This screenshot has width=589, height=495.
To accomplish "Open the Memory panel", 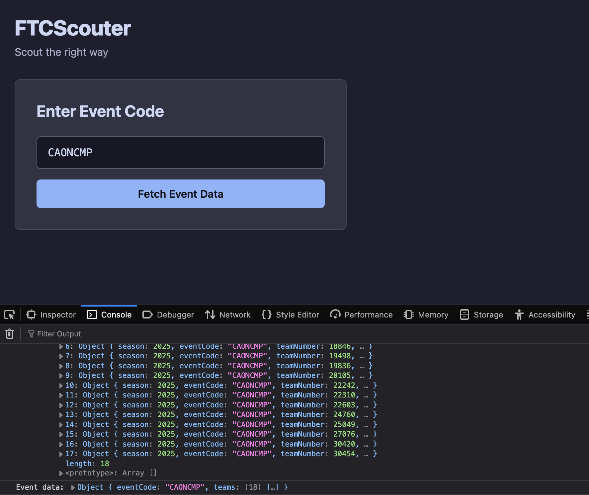I will point(426,315).
